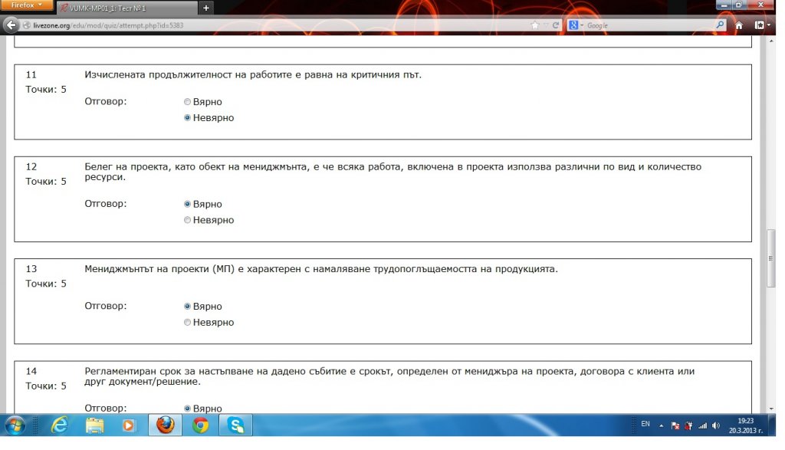This screenshot has width=785, height=450.
Task: Click the Отговор label in question 13
Action: point(105,306)
